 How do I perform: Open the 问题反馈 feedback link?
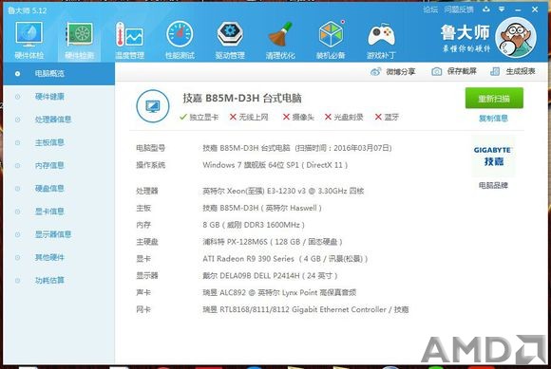tap(459, 9)
